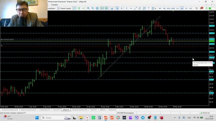The height and width of the screenshot is (121, 216).
Task: Open the search magnifier in toolbar
Action: (196, 8)
